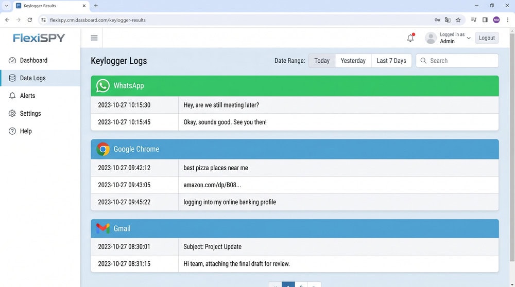Go to Settings in the sidebar
Viewport: 515px width, 287px height.
(40, 114)
